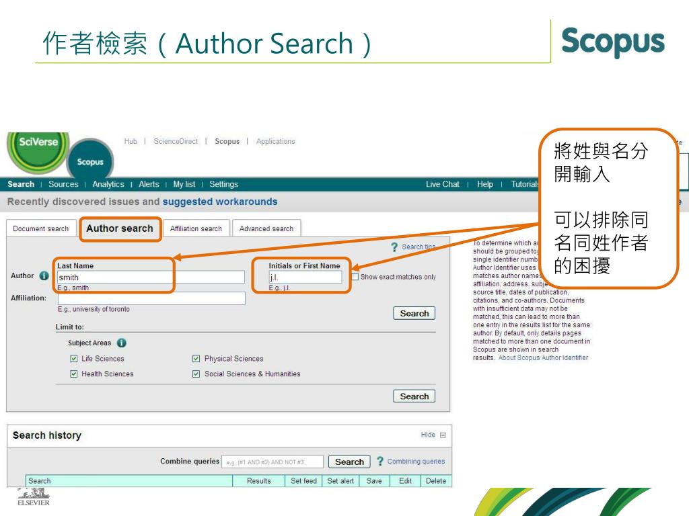Open the Help link
Image resolution: width=689 pixels, height=516 pixels.
(x=485, y=184)
